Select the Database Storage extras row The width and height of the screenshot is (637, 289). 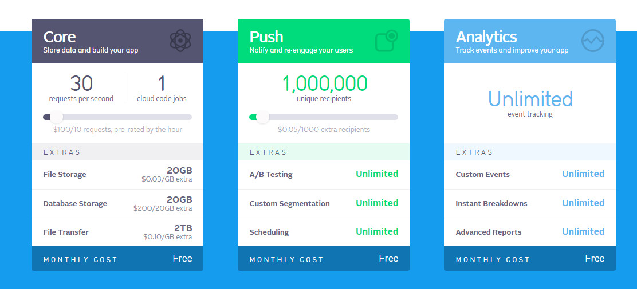point(117,203)
